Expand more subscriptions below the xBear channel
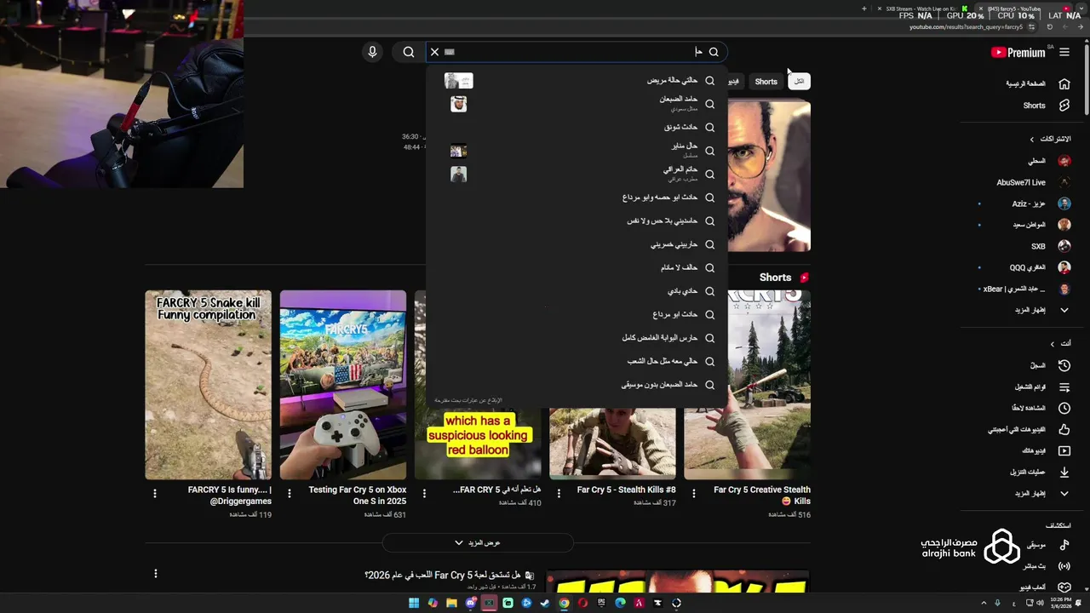 (1041, 310)
